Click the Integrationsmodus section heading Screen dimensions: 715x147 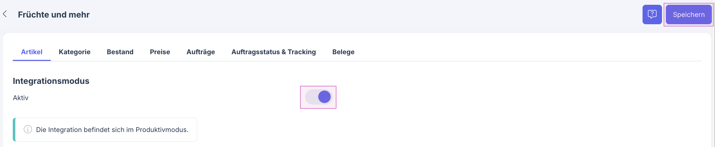[51, 81]
